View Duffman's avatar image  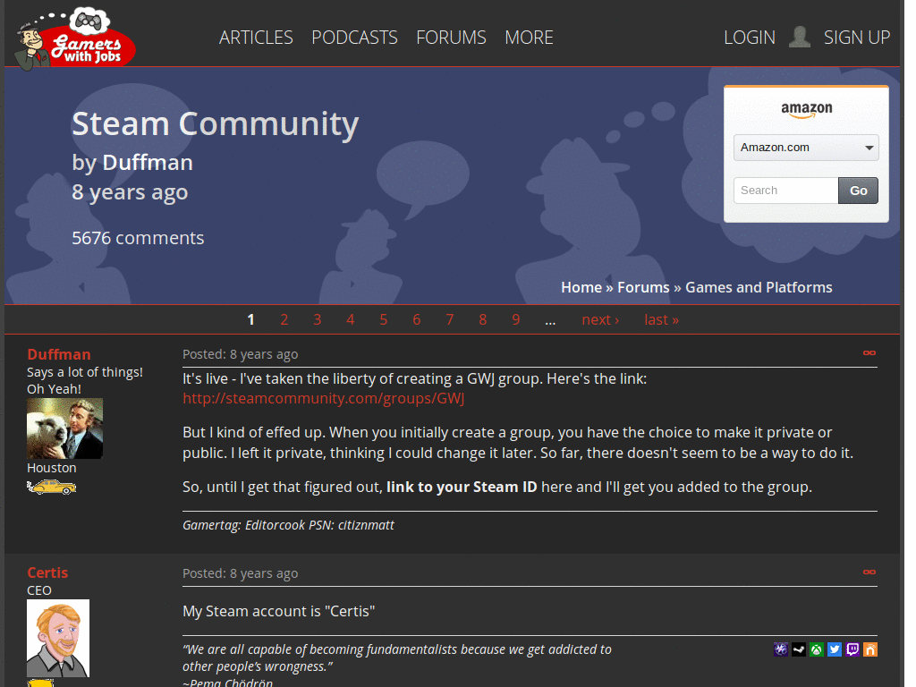click(64, 428)
